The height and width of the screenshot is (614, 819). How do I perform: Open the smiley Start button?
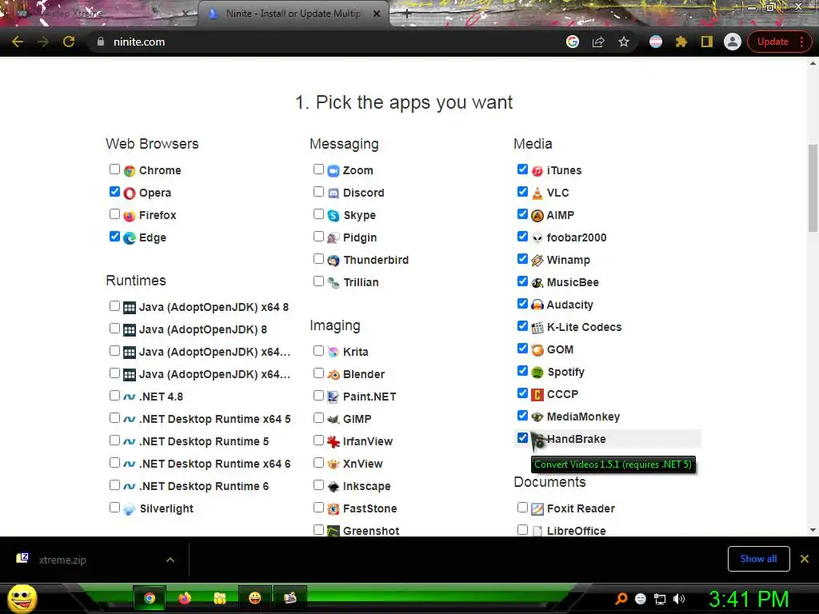click(22, 598)
